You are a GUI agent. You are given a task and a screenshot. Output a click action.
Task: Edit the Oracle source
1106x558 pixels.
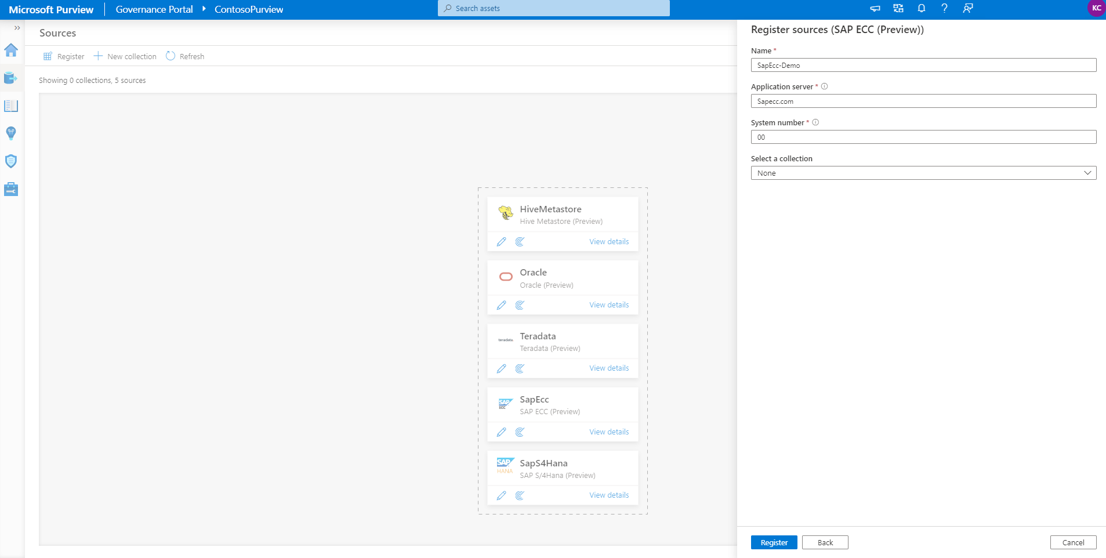[502, 305]
